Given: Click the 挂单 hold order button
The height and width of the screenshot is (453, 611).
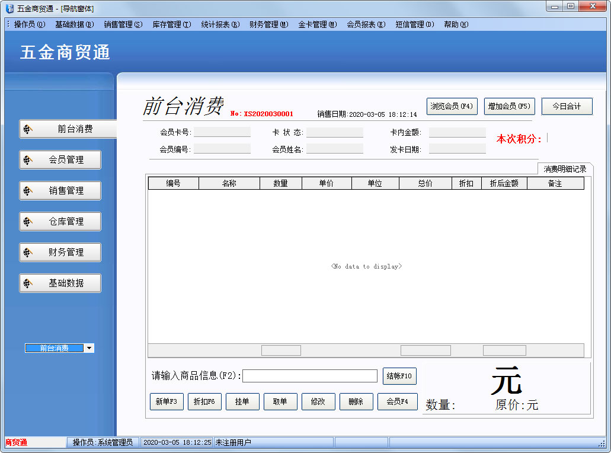Looking at the screenshot, I should coord(242,401).
